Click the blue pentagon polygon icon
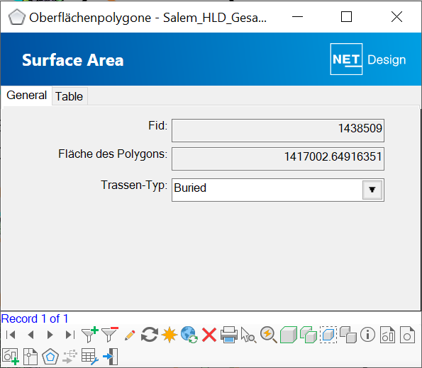Screen dimensions: 422x368 50,357
